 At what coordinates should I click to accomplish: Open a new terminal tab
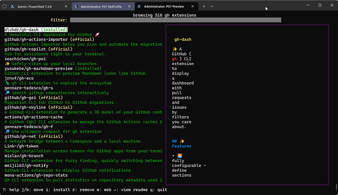tap(204, 6)
